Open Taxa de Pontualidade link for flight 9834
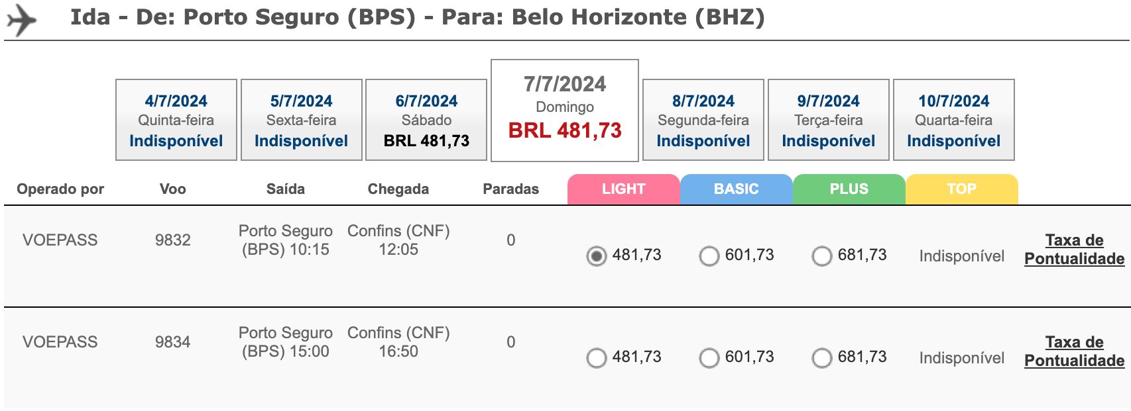The width and height of the screenshot is (1131, 411). click(x=1075, y=351)
